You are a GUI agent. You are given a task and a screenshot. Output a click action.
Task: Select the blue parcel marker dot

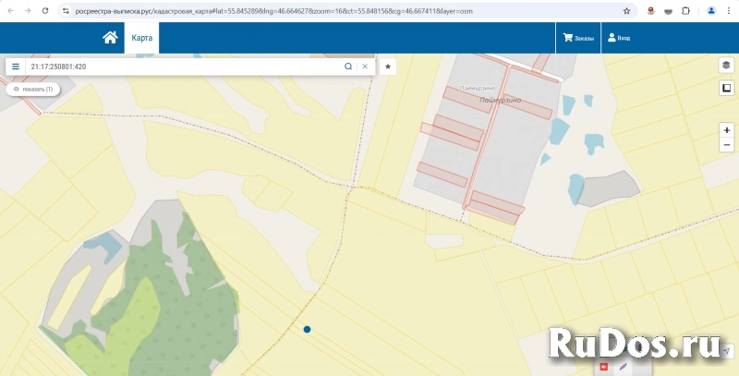tap(307, 329)
